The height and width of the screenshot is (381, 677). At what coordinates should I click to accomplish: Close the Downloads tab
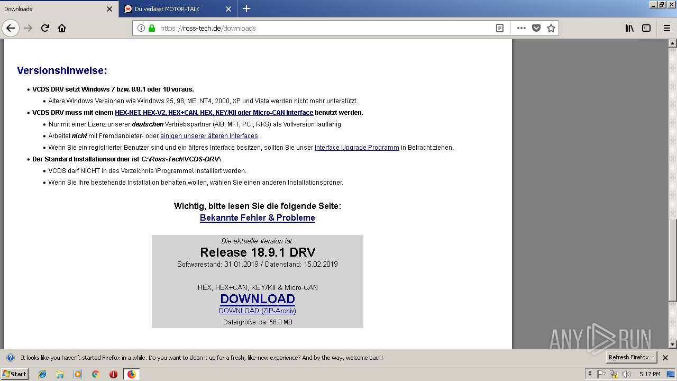(x=109, y=9)
